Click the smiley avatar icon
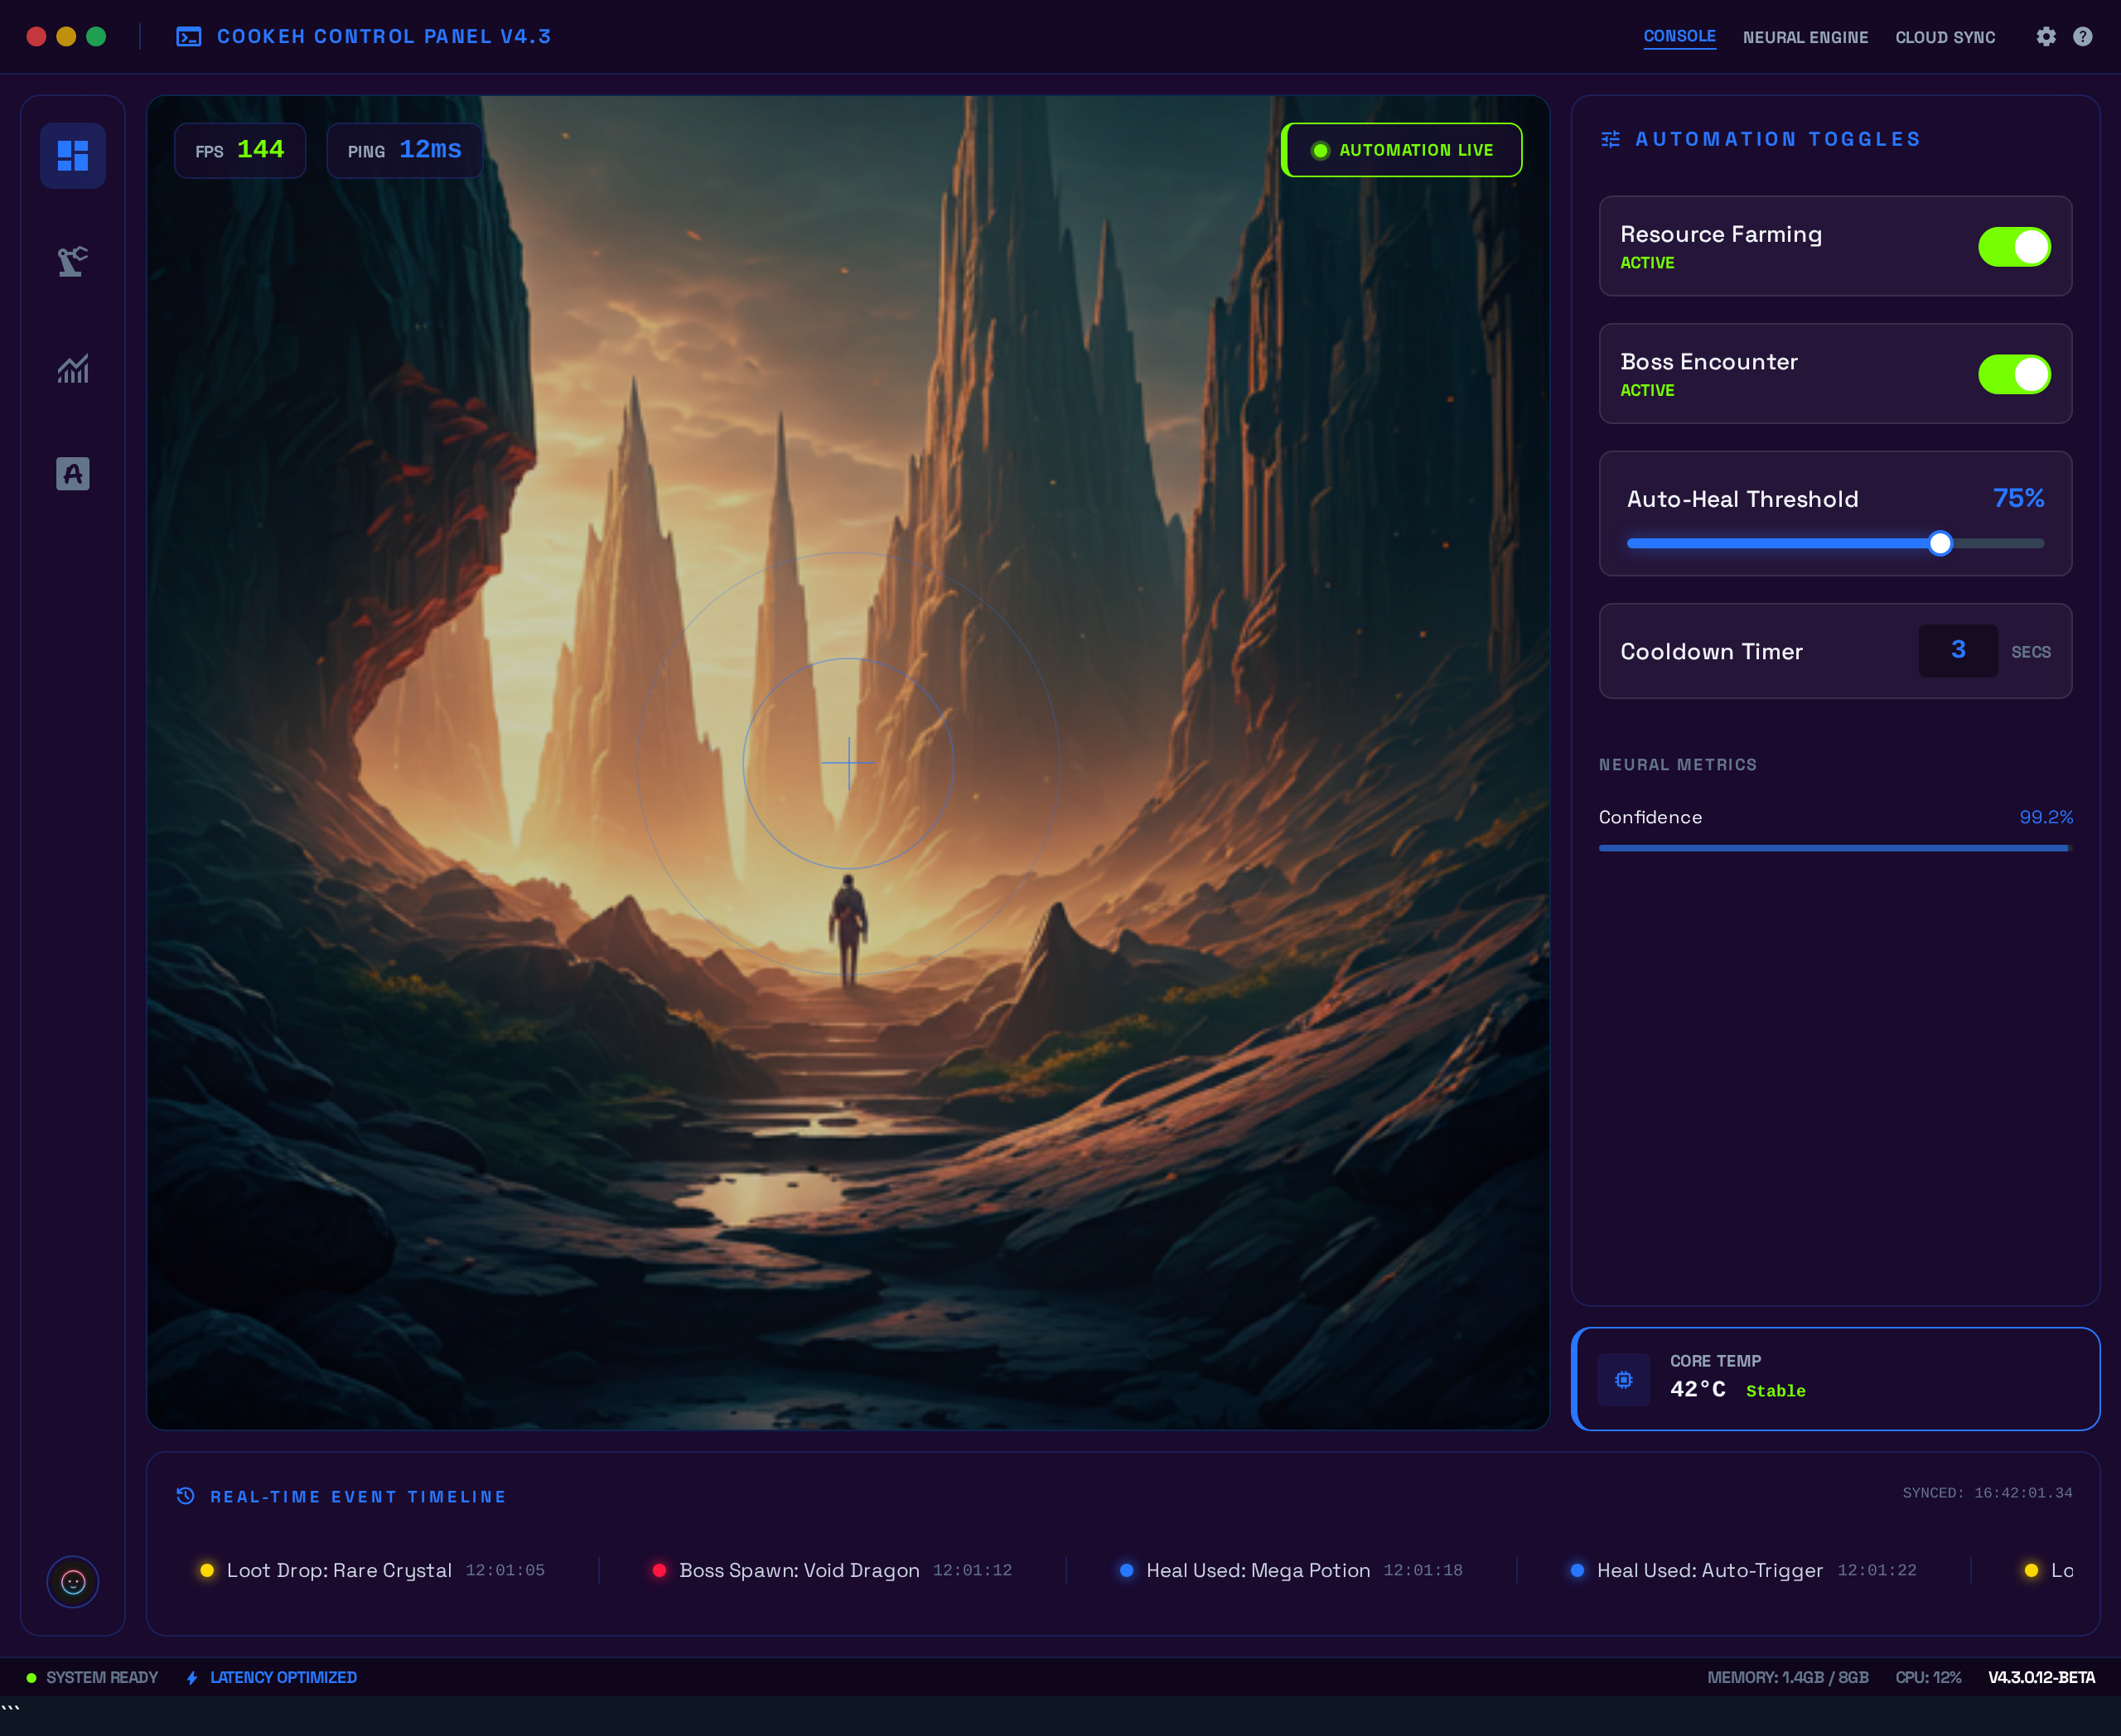This screenshot has height=1736, width=2121. pyautogui.click(x=73, y=1582)
